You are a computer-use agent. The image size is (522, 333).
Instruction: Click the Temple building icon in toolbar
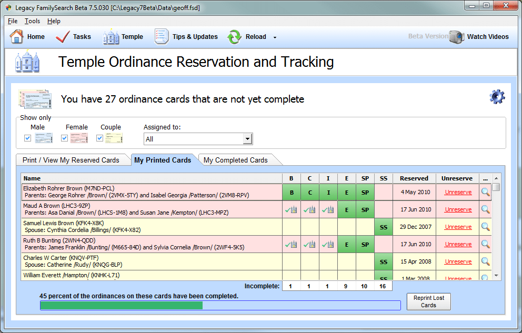coord(111,37)
